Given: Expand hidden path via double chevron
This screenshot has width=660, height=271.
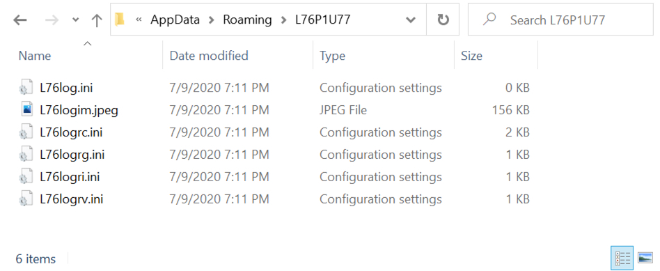Looking at the screenshot, I should [x=139, y=20].
